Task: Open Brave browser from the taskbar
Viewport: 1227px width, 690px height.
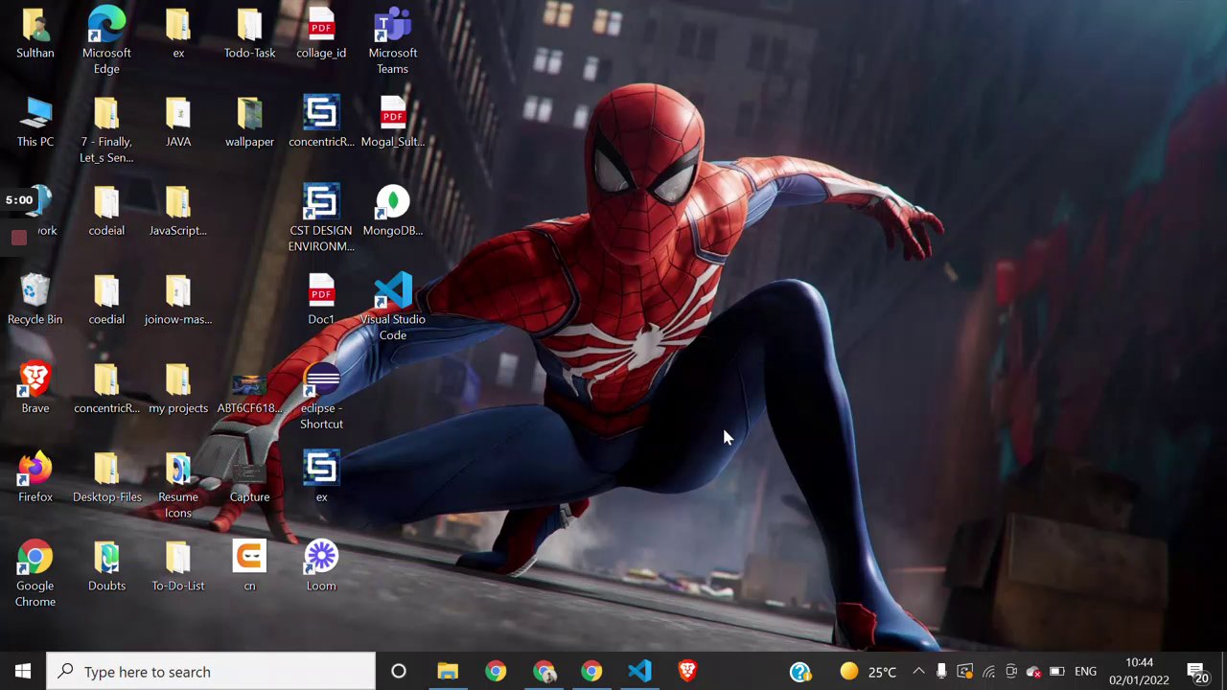Action: pos(687,672)
